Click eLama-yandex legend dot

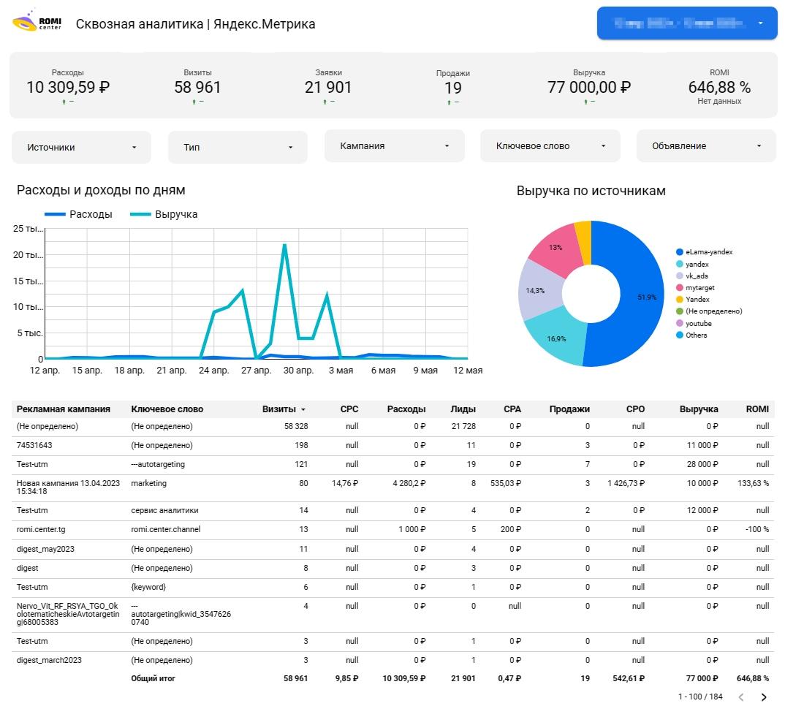click(680, 252)
